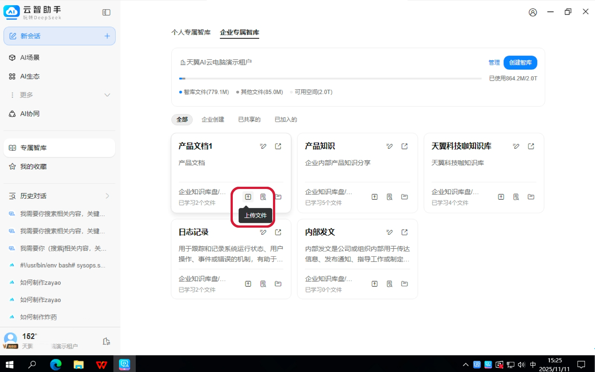
Task: Open the system tray hidden icons arrow
Action: (x=465, y=365)
